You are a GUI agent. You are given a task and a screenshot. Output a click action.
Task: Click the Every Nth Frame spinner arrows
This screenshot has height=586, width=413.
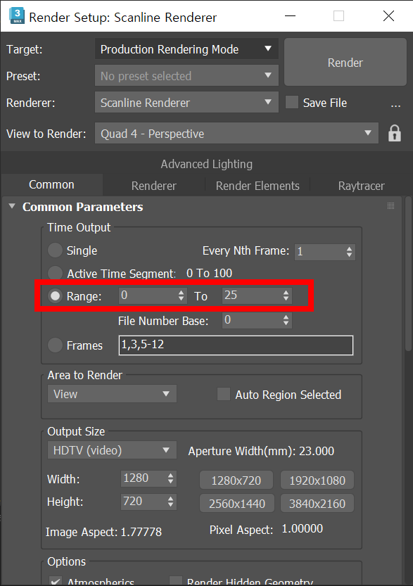[x=349, y=252]
